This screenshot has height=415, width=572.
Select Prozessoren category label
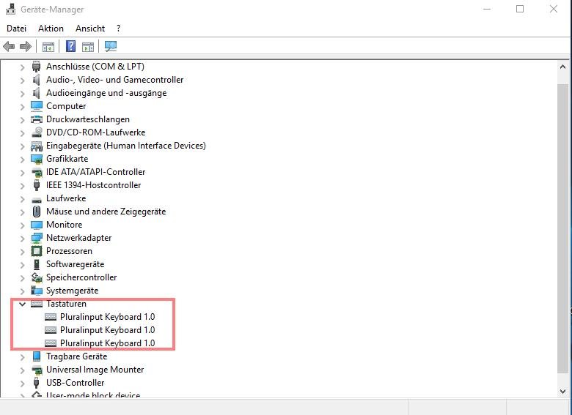69,251
